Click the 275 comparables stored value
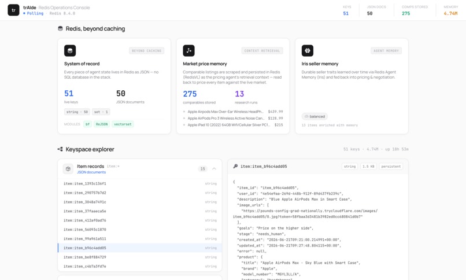This screenshot has height=280, width=466. 190,94
